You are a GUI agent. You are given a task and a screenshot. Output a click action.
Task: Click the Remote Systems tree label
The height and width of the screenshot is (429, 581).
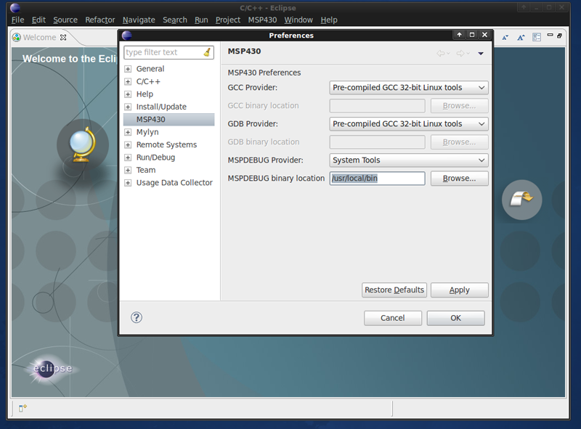coord(166,145)
